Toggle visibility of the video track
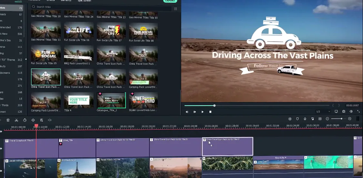This screenshot has height=178, width=363. tap(1, 171)
